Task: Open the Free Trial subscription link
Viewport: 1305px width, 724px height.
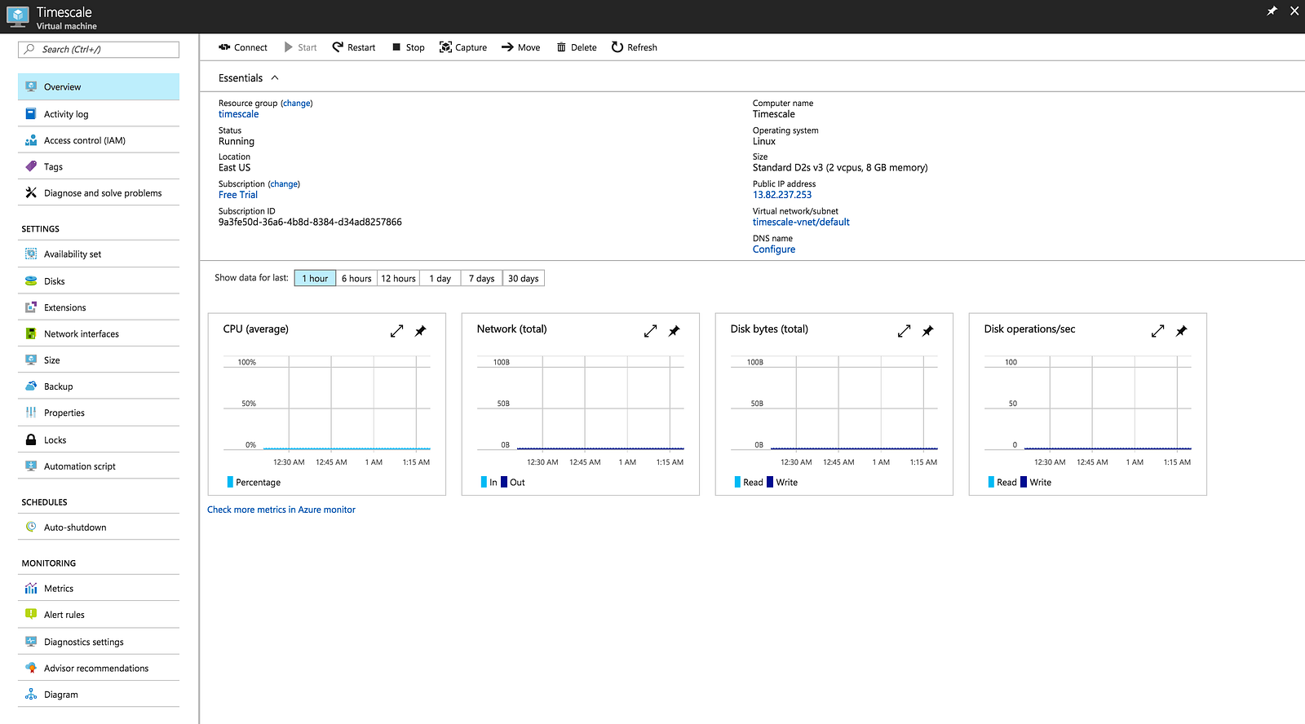Action: tap(238, 195)
